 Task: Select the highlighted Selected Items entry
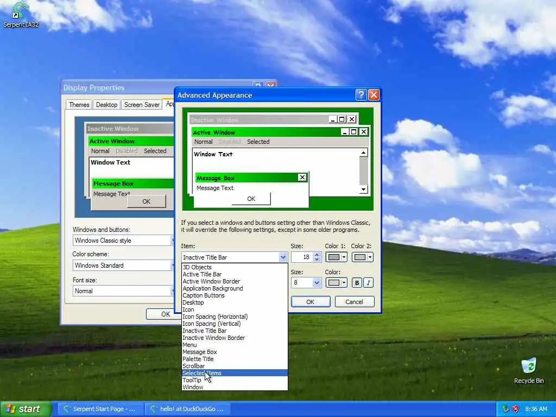pos(235,373)
